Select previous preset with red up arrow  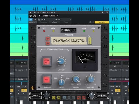(x=48, y=39)
